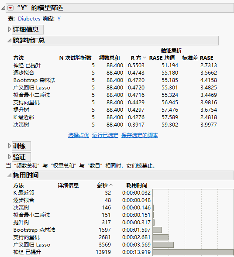The height and width of the screenshot is (257, 234).
Task: Select 决策树 row in 耗用时间 table
Action: click(82, 208)
